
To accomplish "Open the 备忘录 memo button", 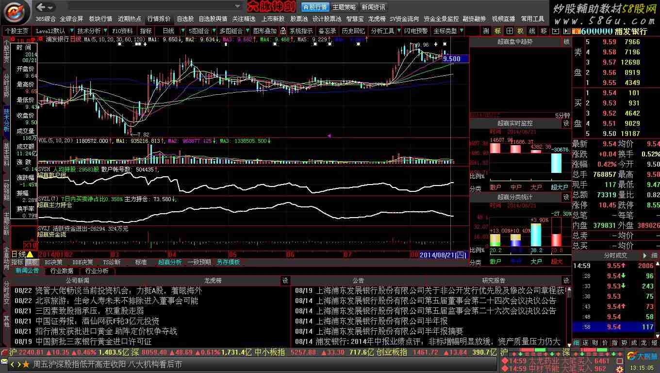I will 327,31.
